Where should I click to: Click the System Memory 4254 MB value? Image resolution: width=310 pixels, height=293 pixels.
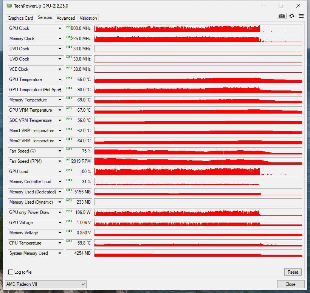[x=79, y=253]
